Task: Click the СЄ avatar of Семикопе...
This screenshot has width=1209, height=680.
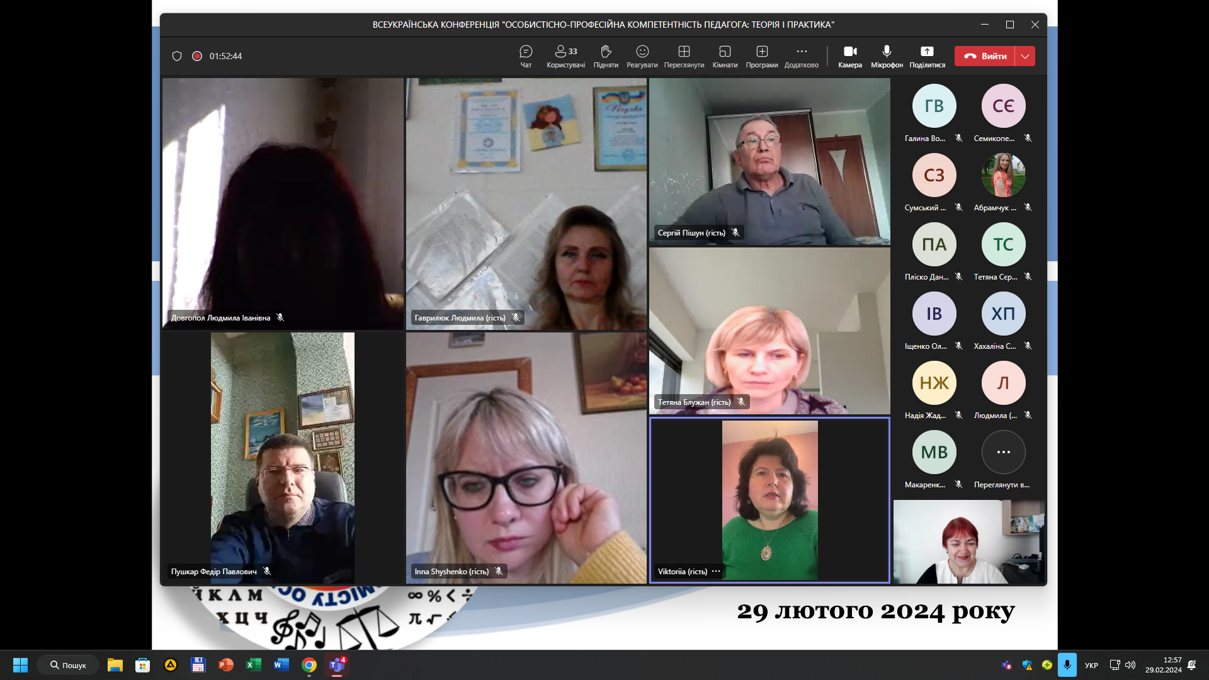Action: pyautogui.click(x=1003, y=106)
